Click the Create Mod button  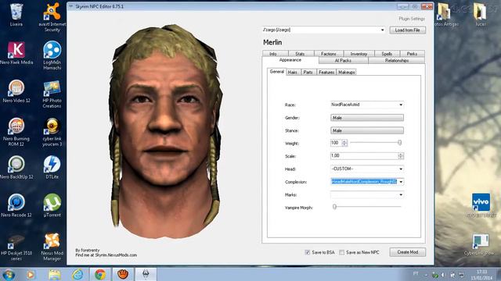[x=407, y=252]
